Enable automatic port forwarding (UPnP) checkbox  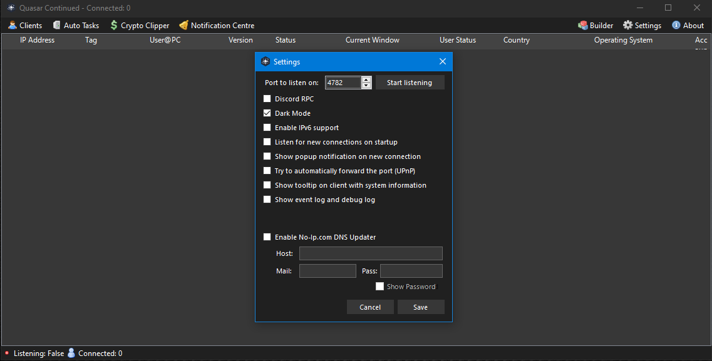point(267,171)
